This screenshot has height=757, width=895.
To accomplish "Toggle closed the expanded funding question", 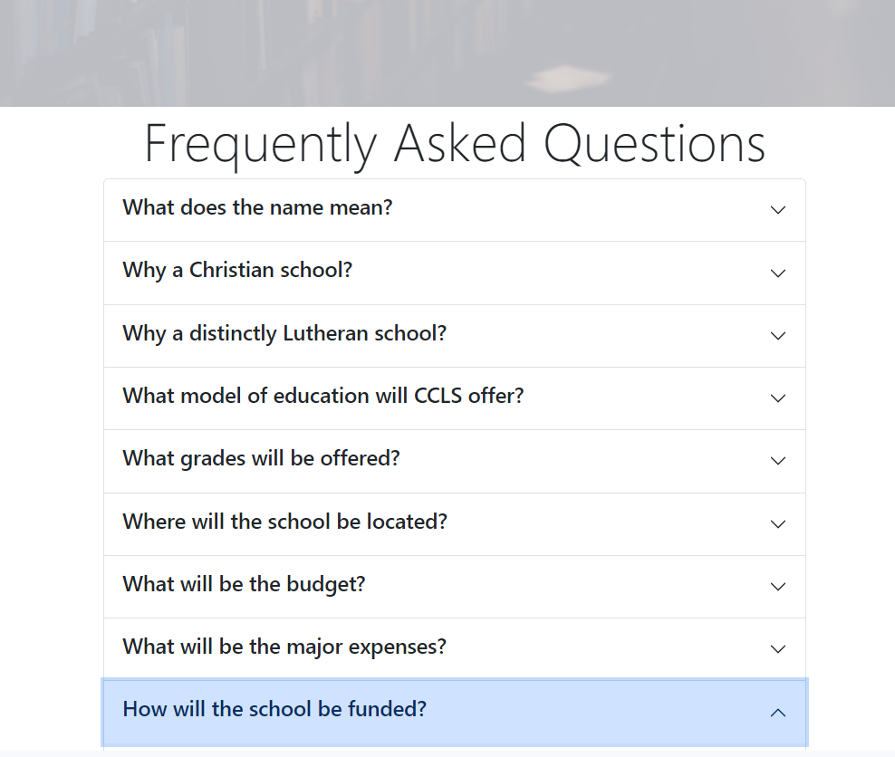I will click(x=274, y=710).
